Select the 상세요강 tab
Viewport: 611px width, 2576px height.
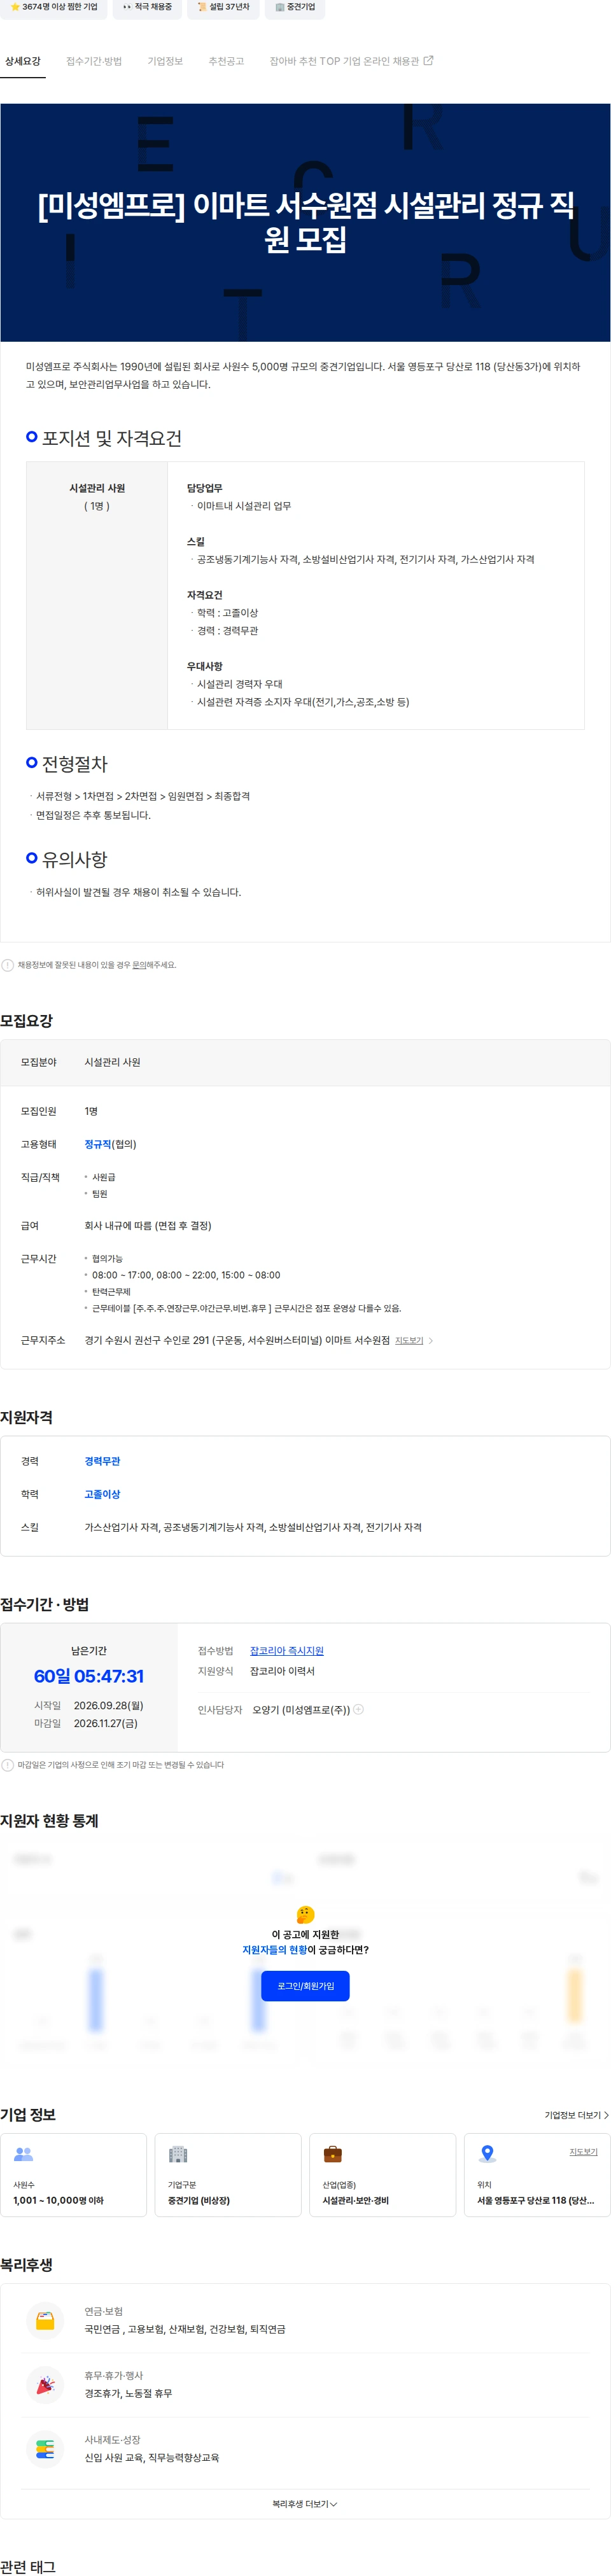23,61
